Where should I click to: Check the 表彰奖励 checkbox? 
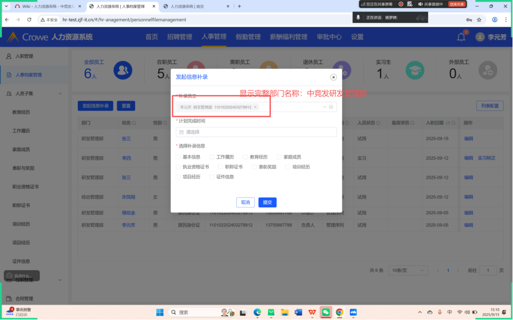254,167
